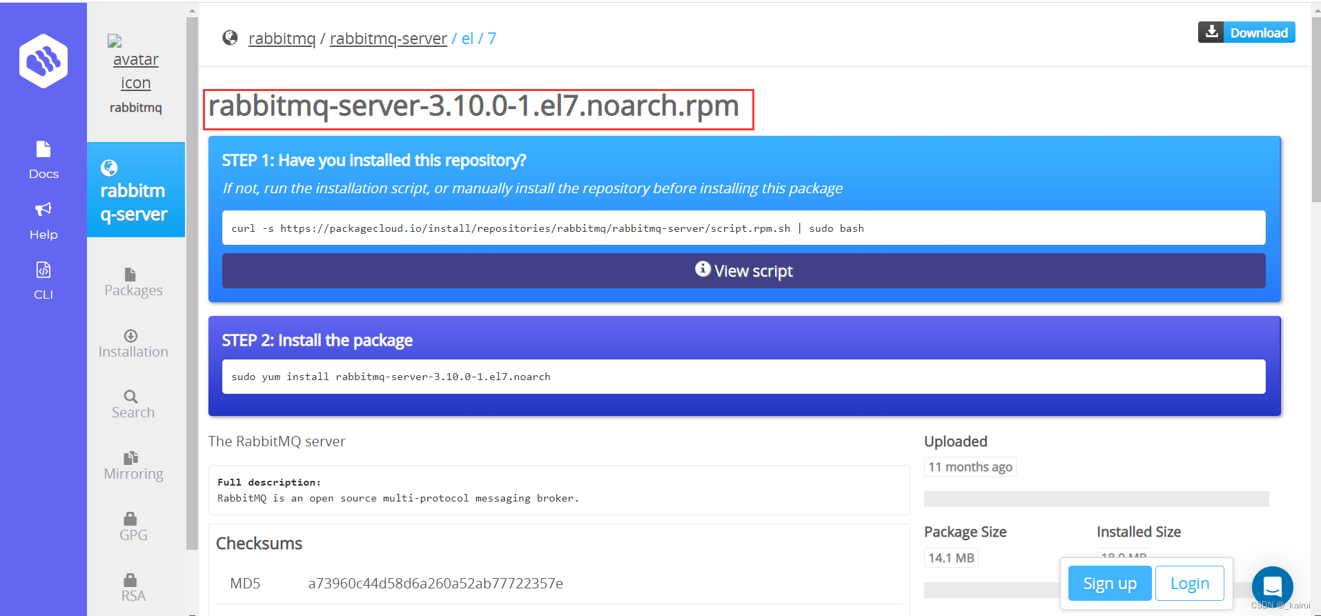Image resolution: width=1321 pixels, height=616 pixels.
Task: Open the GPG sidebar item
Action: [x=133, y=527]
